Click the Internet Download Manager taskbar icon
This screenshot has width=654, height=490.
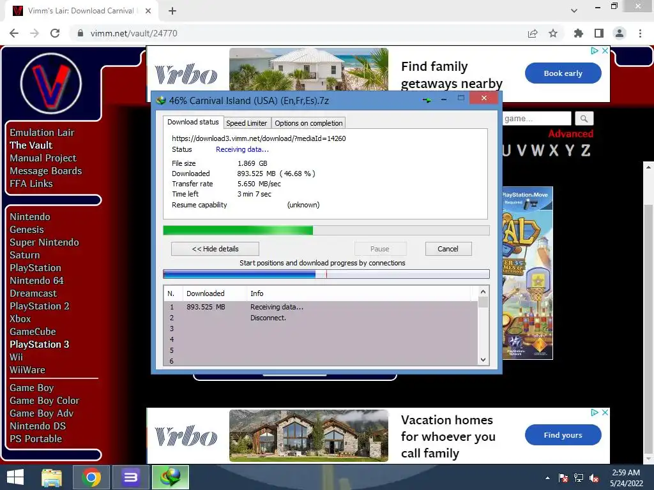(x=170, y=477)
